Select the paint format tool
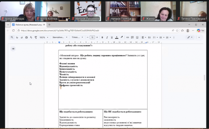 tap(36, 37)
